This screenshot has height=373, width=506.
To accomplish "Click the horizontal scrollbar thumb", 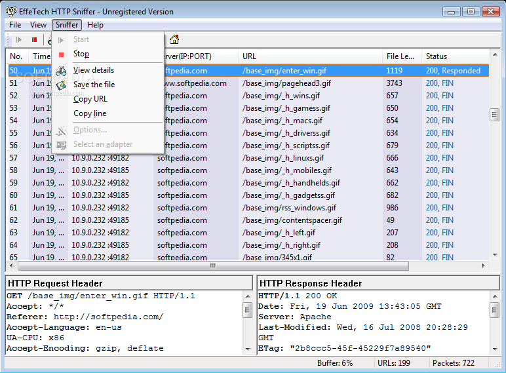I will 213,266.
